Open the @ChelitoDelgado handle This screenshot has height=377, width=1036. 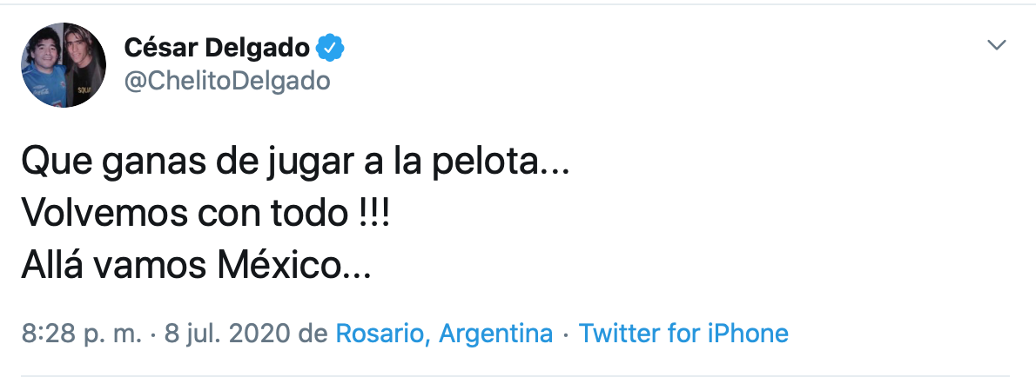(227, 81)
